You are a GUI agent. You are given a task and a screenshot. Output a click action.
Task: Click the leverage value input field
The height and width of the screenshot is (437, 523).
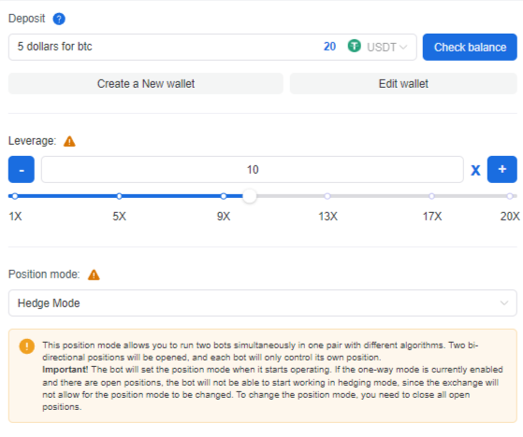pos(253,169)
